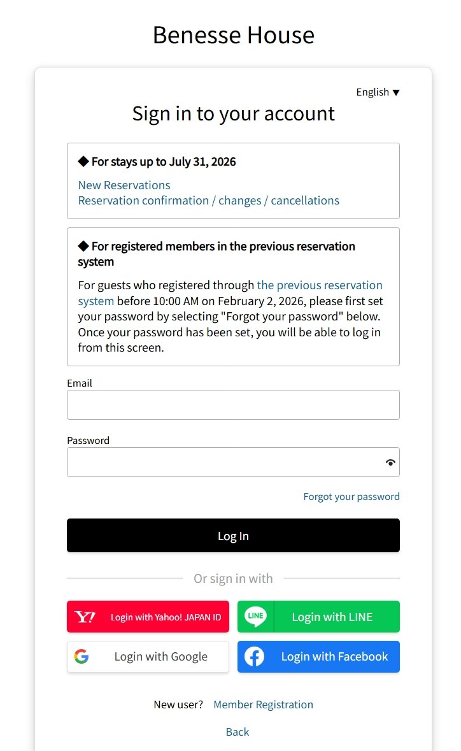Sign in using Login with Google

[160, 657]
